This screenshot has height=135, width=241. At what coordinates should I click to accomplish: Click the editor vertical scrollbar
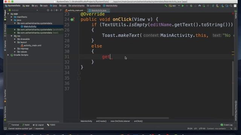233,88
